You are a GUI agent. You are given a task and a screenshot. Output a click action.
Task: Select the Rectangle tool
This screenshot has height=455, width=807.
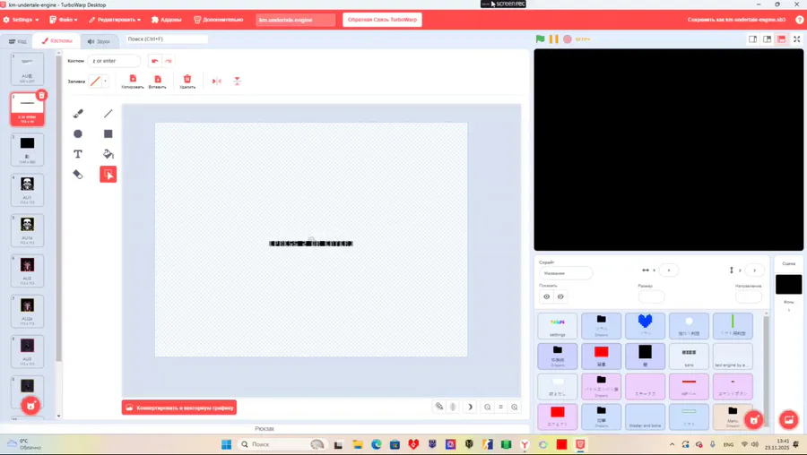click(108, 133)
